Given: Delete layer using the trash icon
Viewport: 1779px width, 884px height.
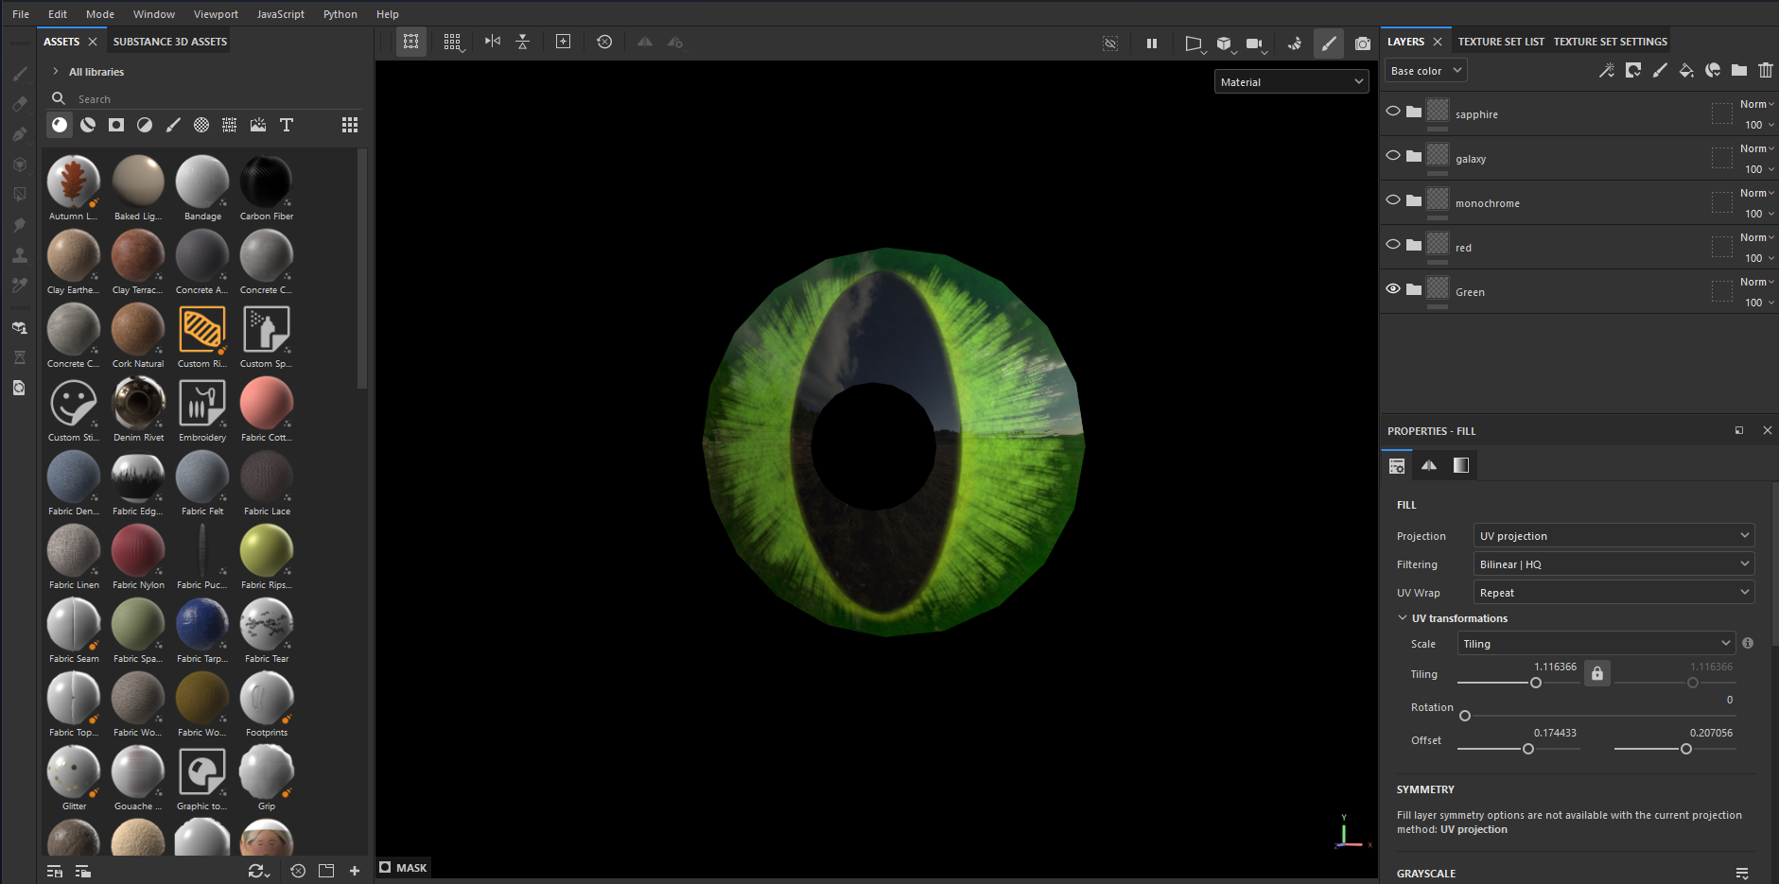Looking at the screenshot, I should click(1765, 71).
